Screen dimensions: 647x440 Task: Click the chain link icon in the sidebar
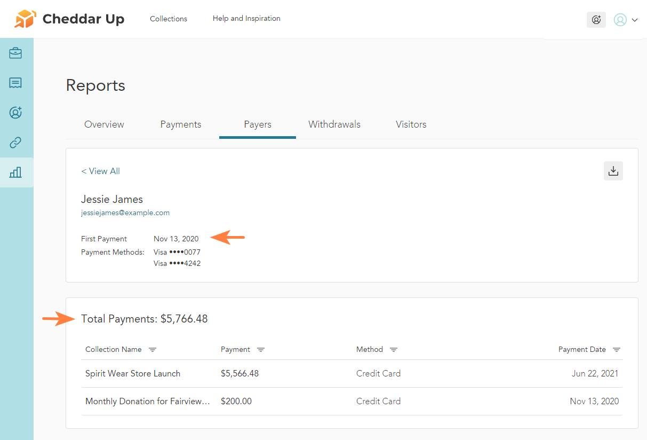(x=15, y=143)
